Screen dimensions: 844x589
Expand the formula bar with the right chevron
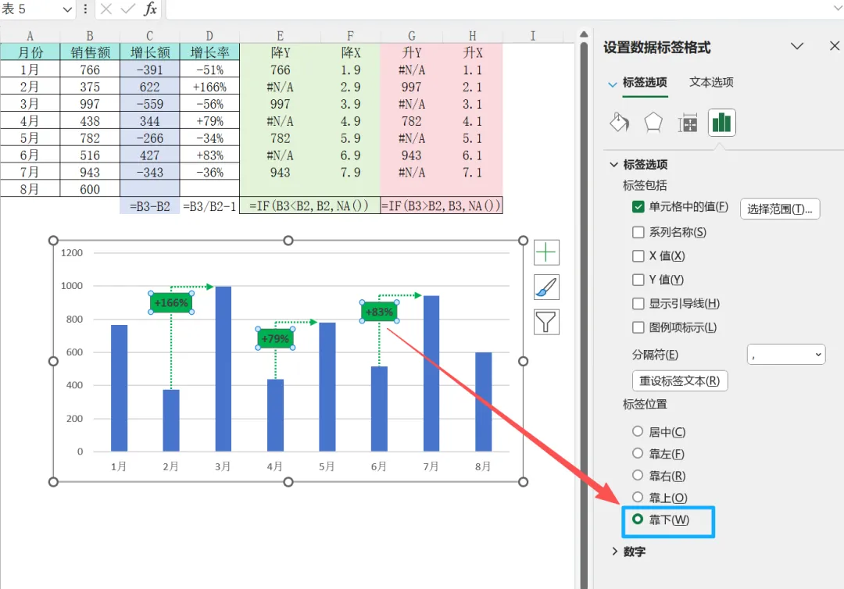tap(838, 8)
